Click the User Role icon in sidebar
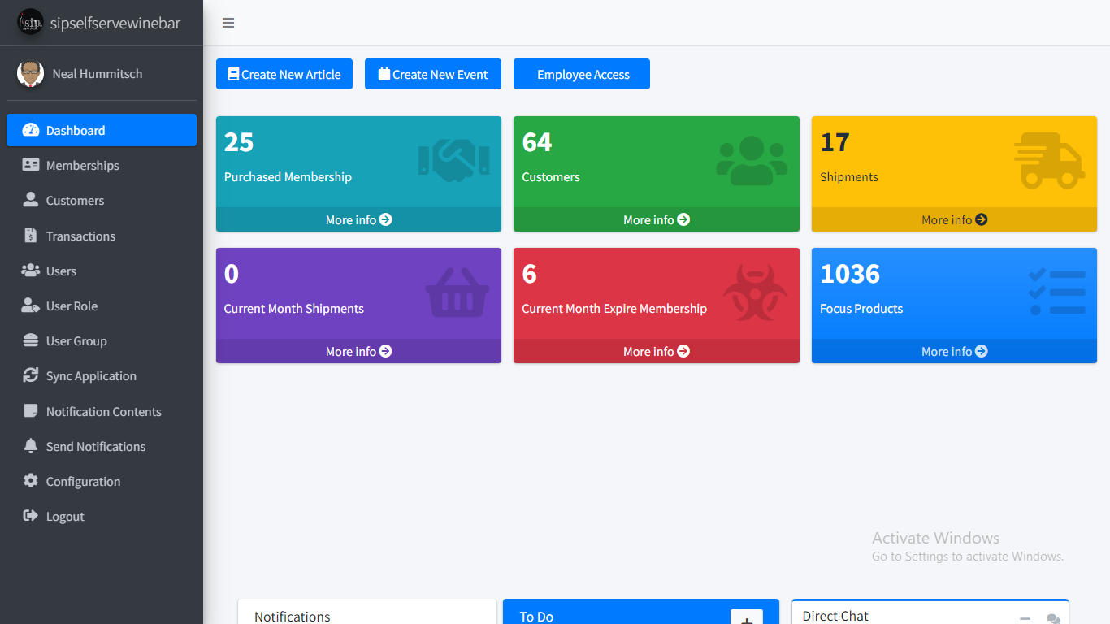The image size is (1110, 624). 31,305
